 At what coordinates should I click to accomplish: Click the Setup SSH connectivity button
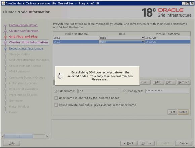point(183,112)
